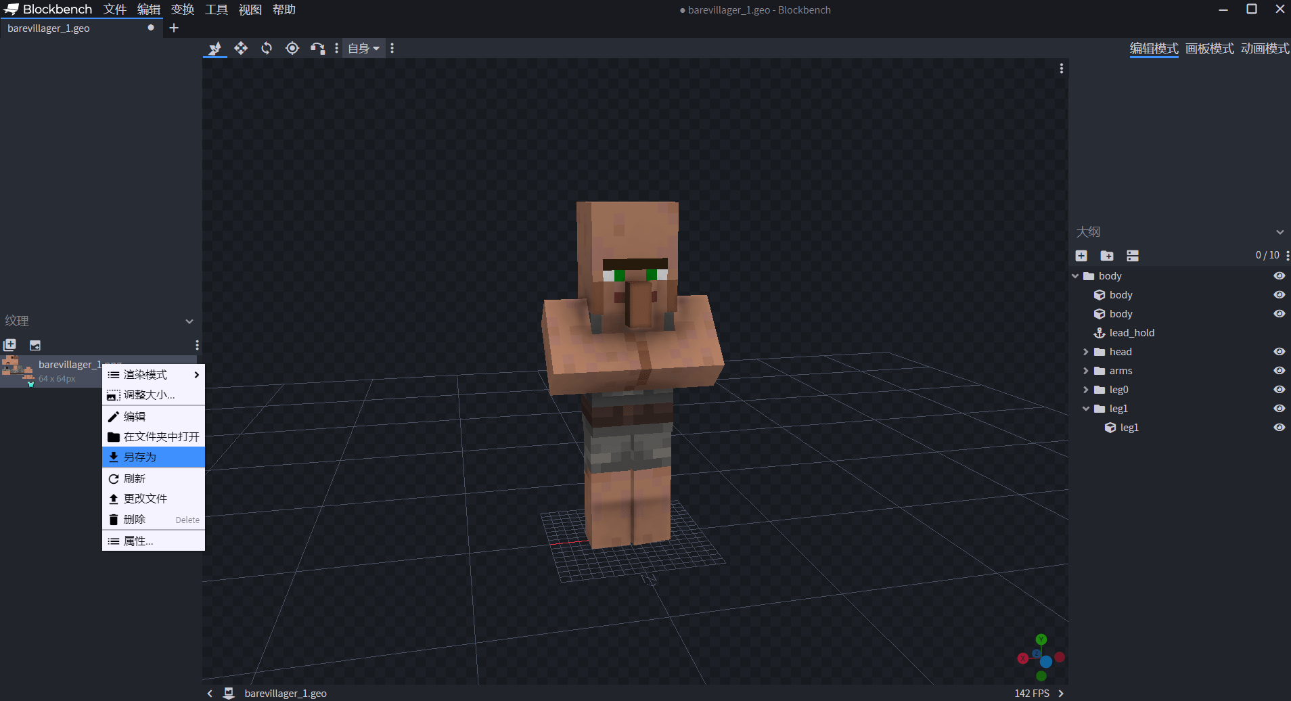
Task: Close the barevillager_1.geo tab via unsaved dot
Action: (x=151, y=28)
